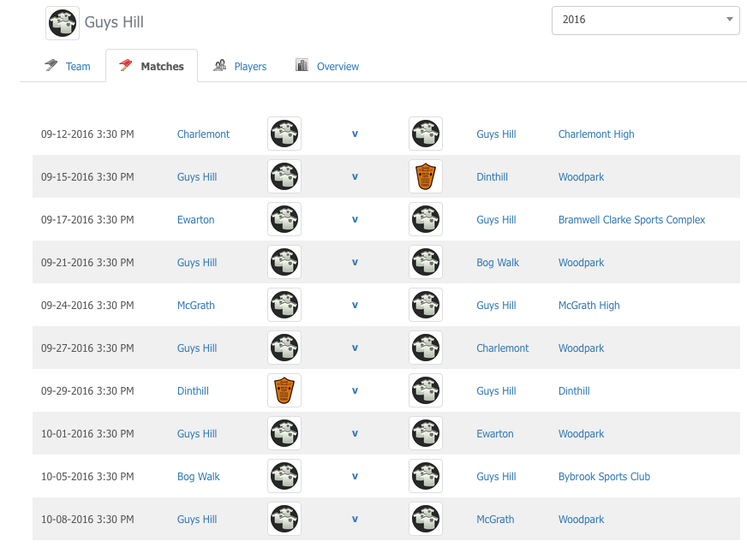Open match details via 'v' on 10-08 row
The image size is (747, 553).
pos(355,520)
